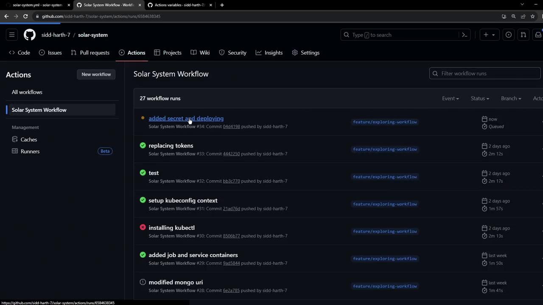Expand the Event filter dropdown
This screenshot has width=543, height=305.
[x=450, y=98]
